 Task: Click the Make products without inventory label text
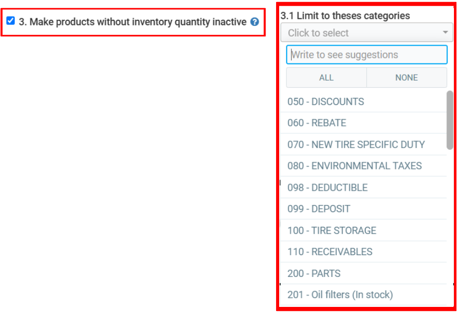pos(133,22)
